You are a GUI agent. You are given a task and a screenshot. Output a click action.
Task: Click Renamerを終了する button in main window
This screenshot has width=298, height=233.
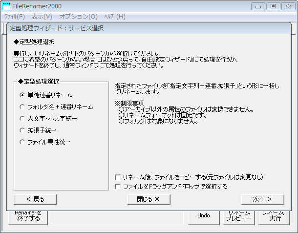[28, 217]
